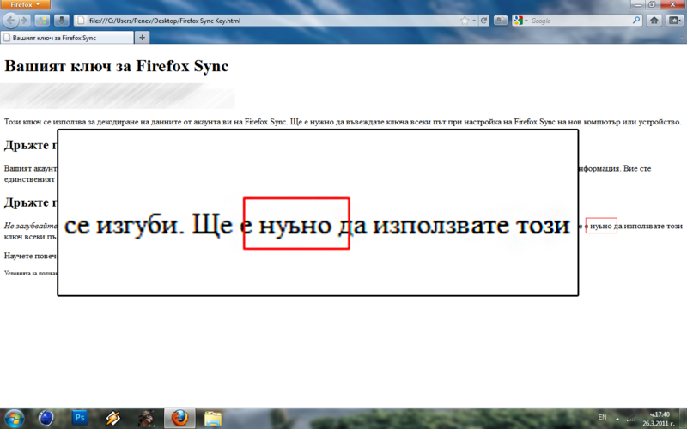Open the orange Firefox application menu
This screenshot has width=687, height=429.
pyautogui.click(x=25, y=4)
